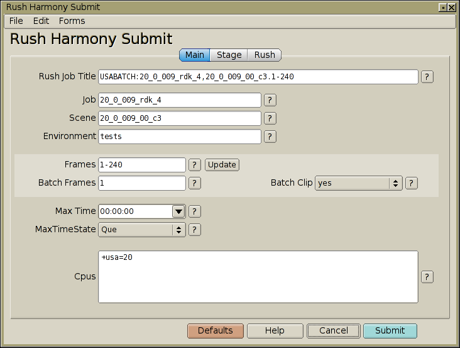The height and width of the screenshot is (348, 460).
Task: Open help for Max Time field
Action: [195, 211]
